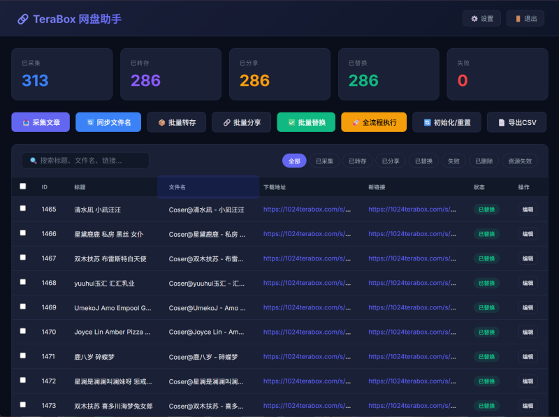Filter by 失败 status

(453, 161)
